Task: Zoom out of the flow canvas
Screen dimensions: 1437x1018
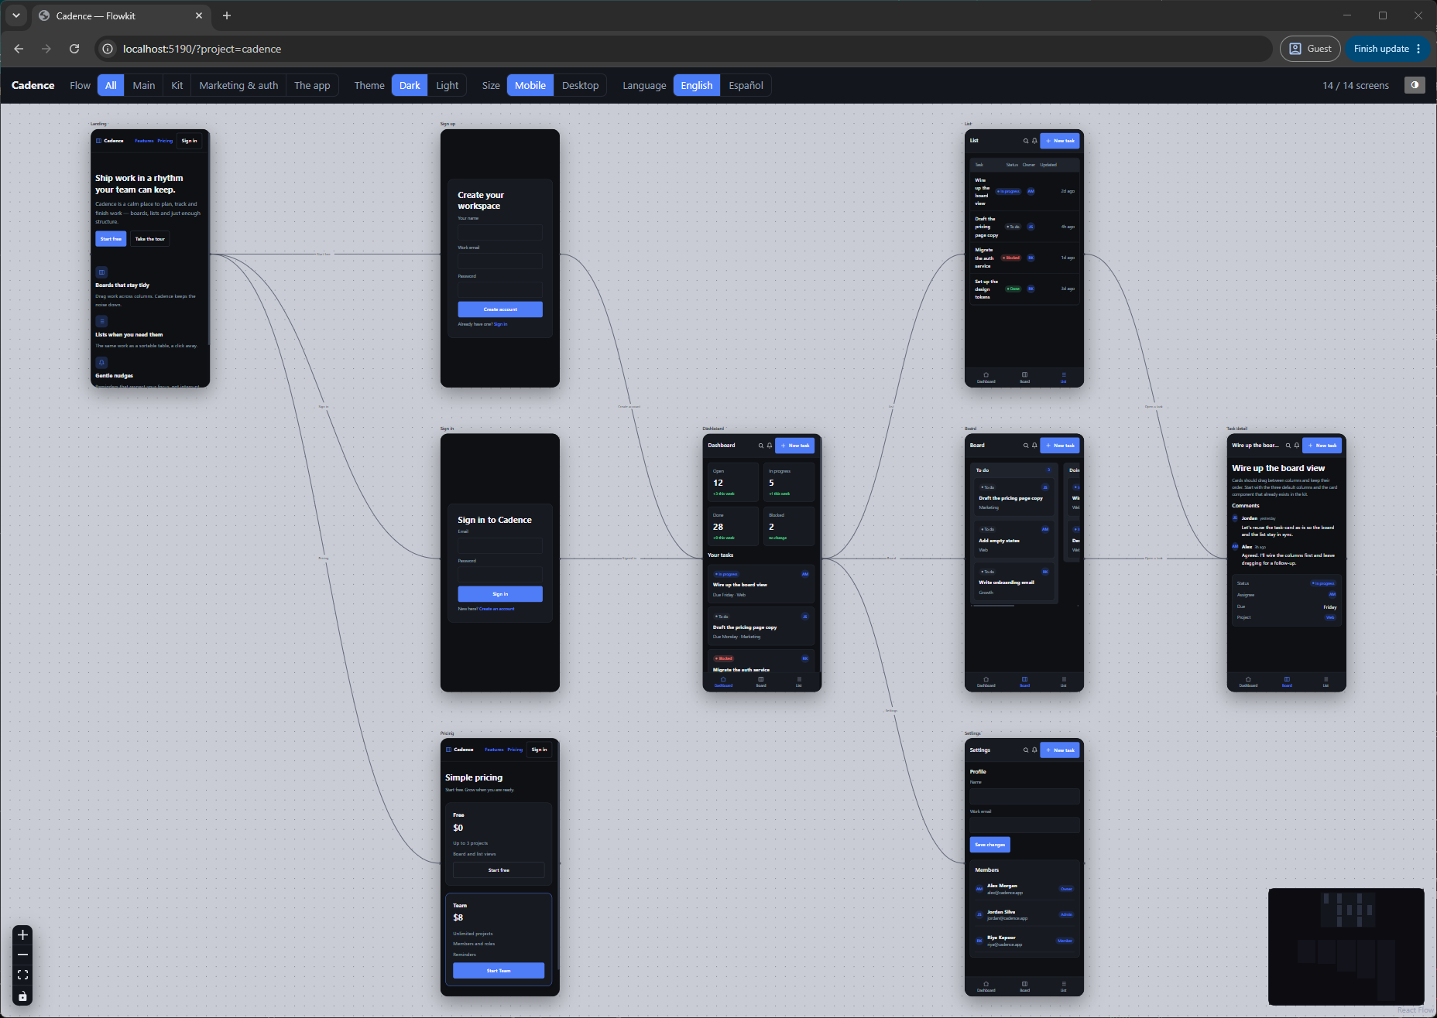Action: coord(22,955)
